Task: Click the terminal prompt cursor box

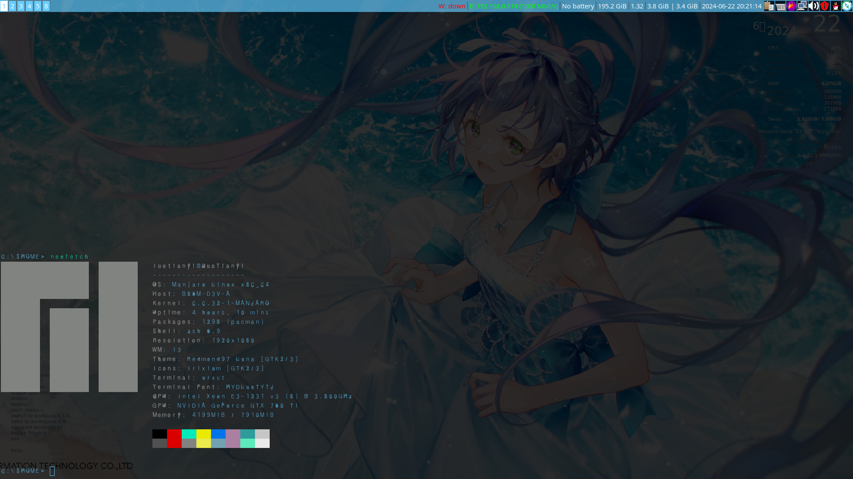Action: 52,471
